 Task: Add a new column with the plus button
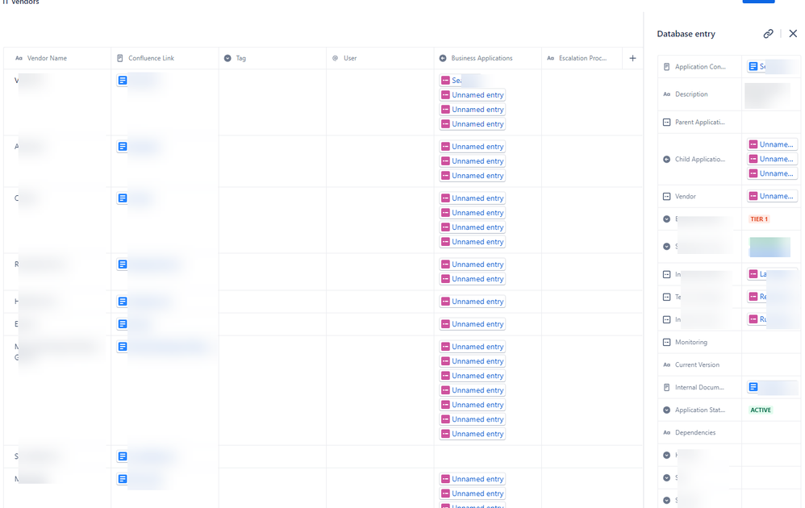[633, 58]
